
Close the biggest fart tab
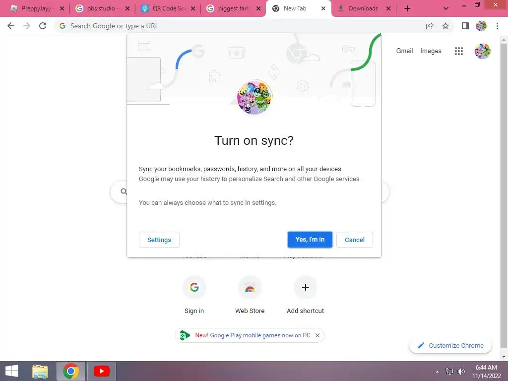tap(258, 8)
